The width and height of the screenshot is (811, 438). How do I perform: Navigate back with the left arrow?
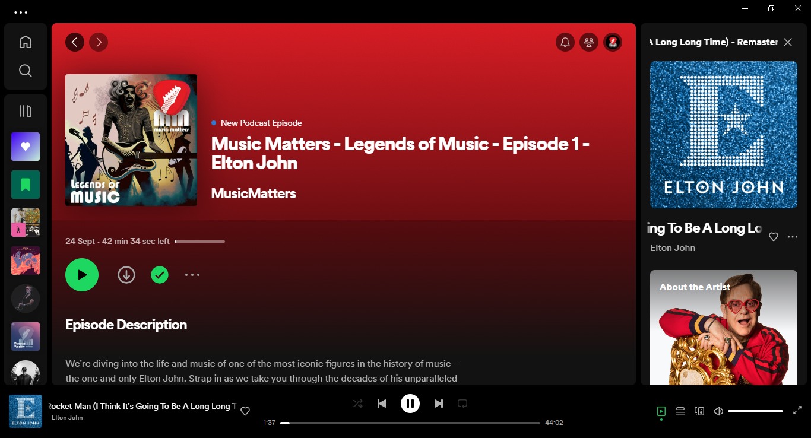tap(75, 42)
